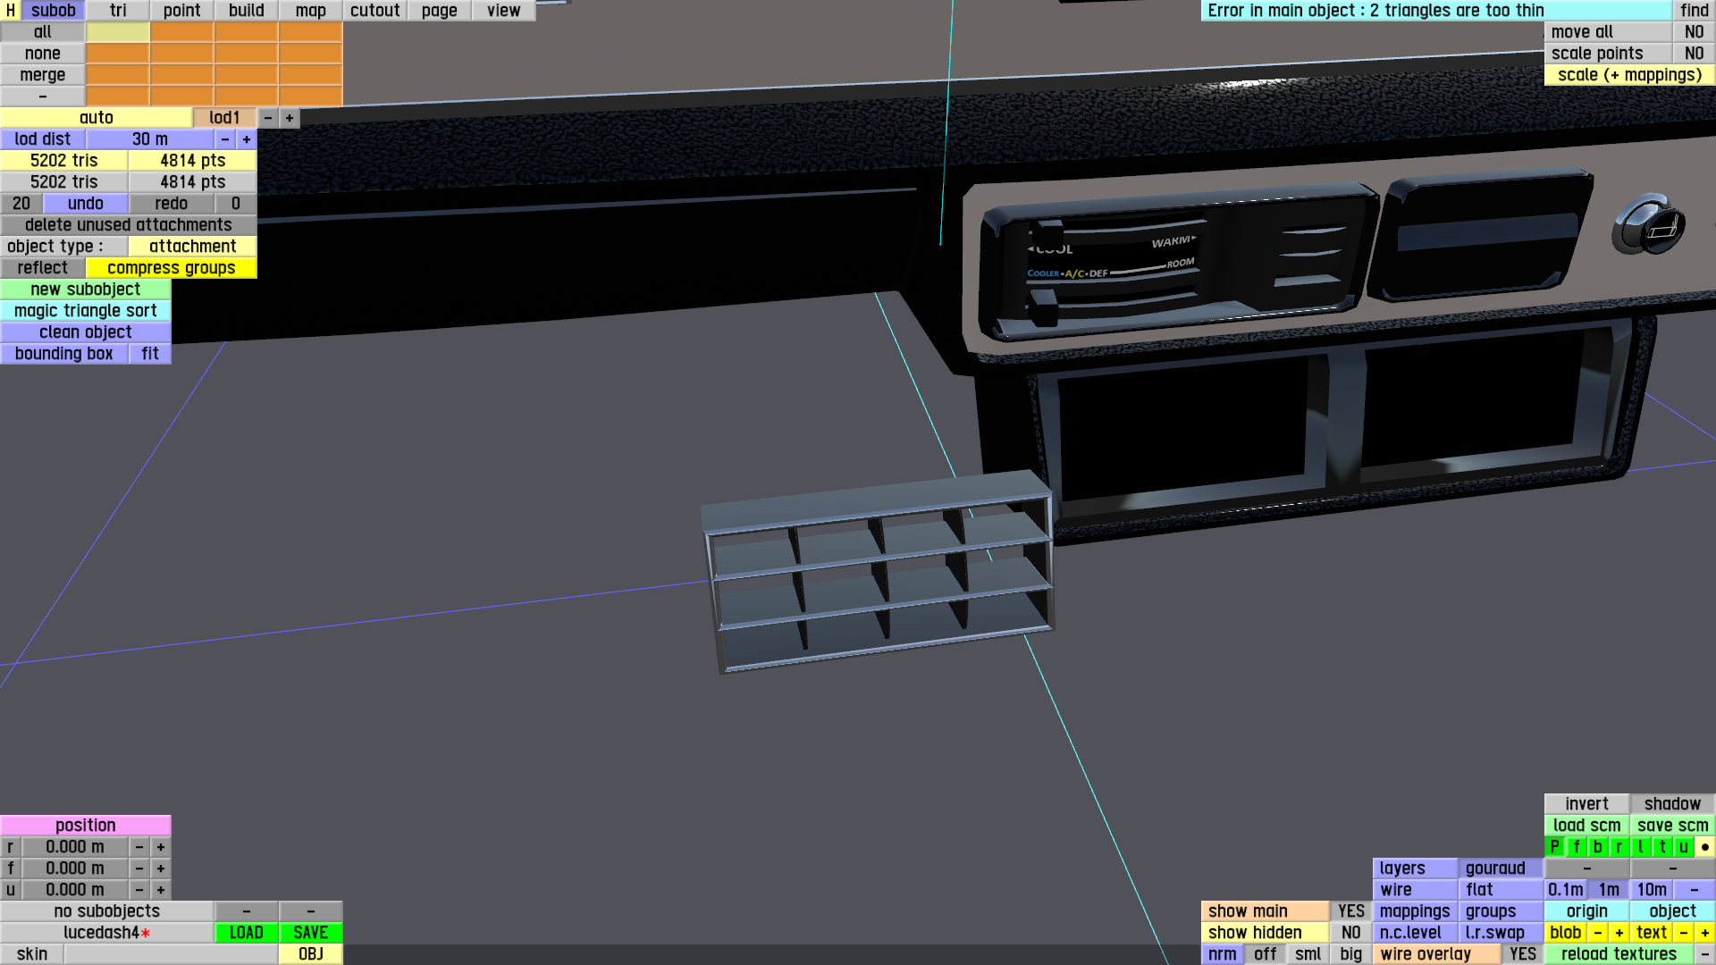Switch to front view with f button
Image resolution: width=1716 pixels, height=965 pixels.
[1576, 847]
